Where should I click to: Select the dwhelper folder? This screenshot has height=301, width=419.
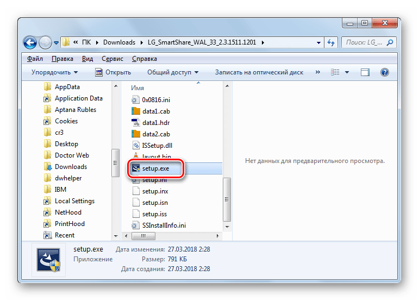[x=68, y=178]
